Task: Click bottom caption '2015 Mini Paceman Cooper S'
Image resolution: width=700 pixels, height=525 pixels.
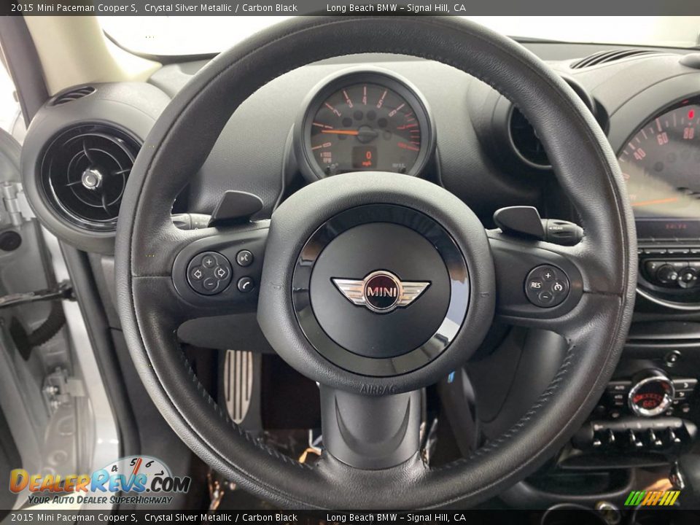Action: tap(74, 518)
